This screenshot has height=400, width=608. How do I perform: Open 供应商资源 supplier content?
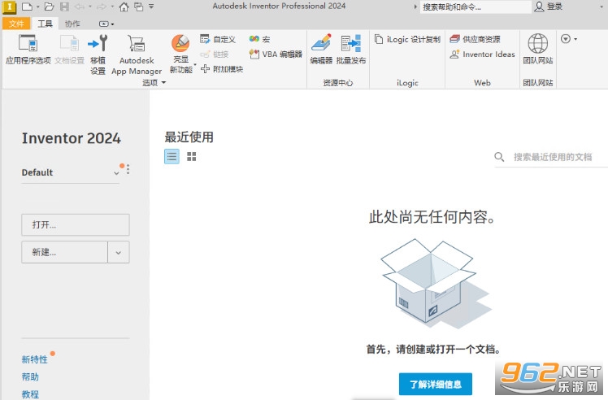coord(475,39)
